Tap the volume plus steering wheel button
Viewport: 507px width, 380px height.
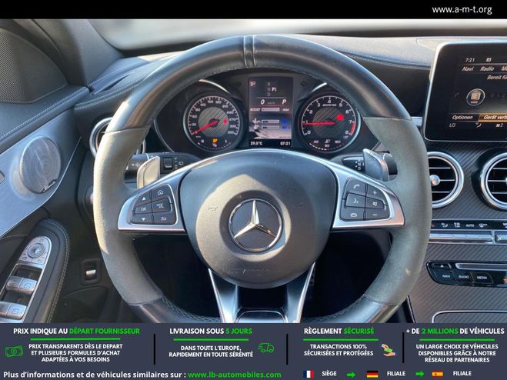click(x=375, y=193)
